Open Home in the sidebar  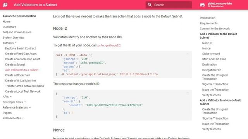(7, 22)
